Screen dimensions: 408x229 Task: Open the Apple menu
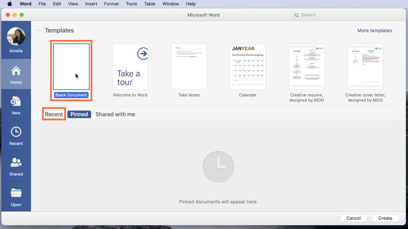[x=9, y=4]
